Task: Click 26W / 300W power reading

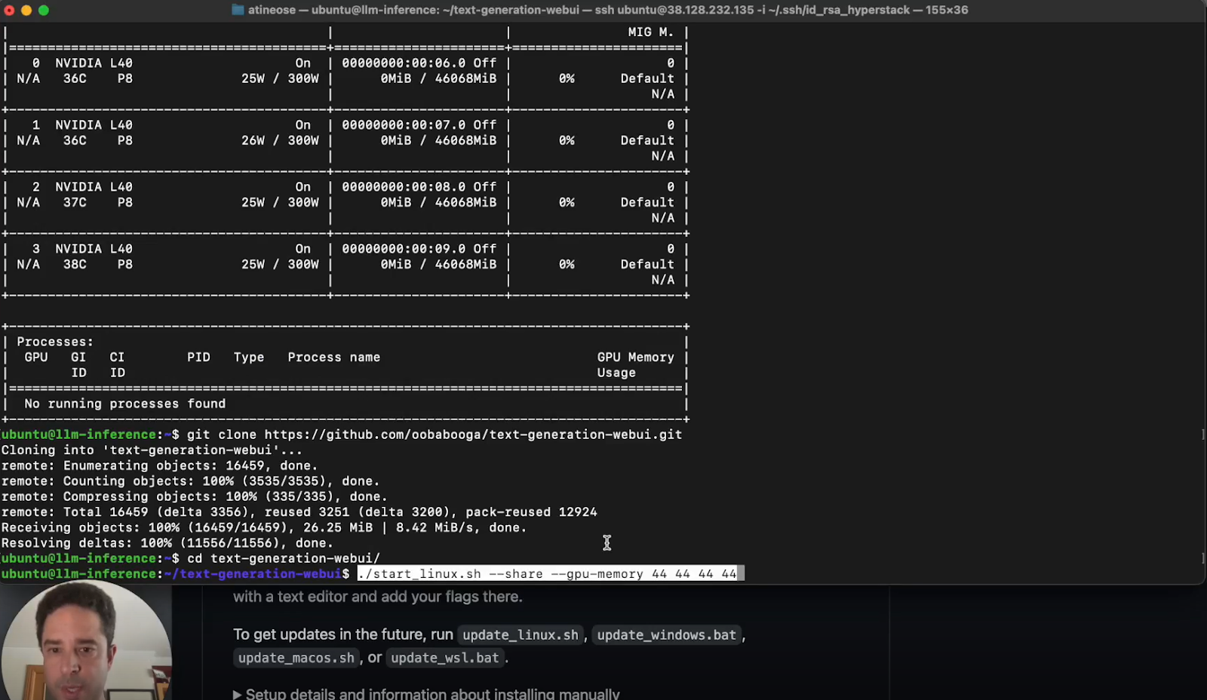Action: point(280,140)
